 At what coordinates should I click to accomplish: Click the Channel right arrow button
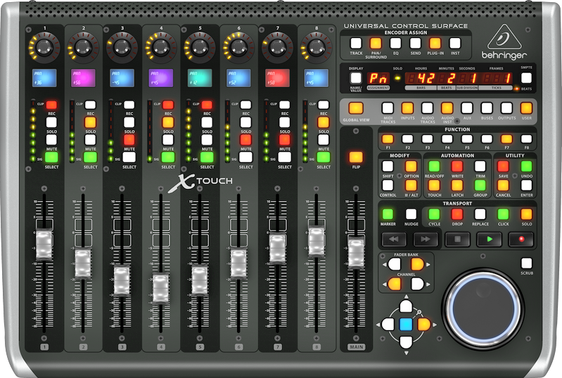point(417,285)
